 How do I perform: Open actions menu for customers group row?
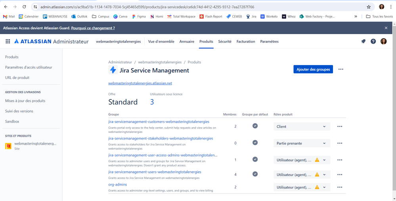(x=340, y=126)
